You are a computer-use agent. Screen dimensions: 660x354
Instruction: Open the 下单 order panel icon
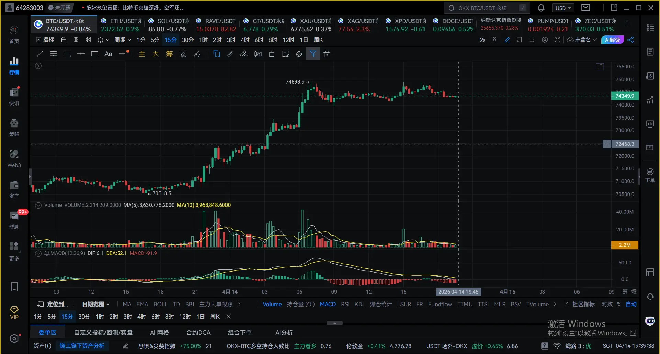pyautogui.click(x=650, y=175)
